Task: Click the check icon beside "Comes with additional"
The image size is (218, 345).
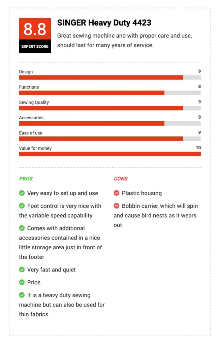Action: point(22,228)
